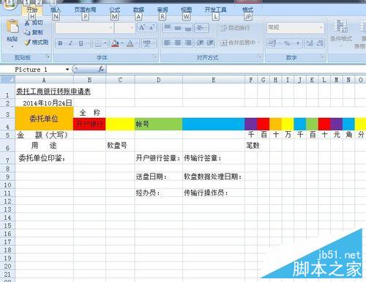Select row 10 header
Screen dimensions: 366x282
pos(7,185)
